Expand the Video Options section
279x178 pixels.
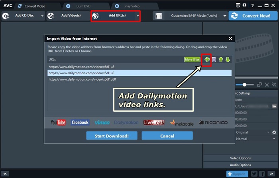(x=240, y=158)
